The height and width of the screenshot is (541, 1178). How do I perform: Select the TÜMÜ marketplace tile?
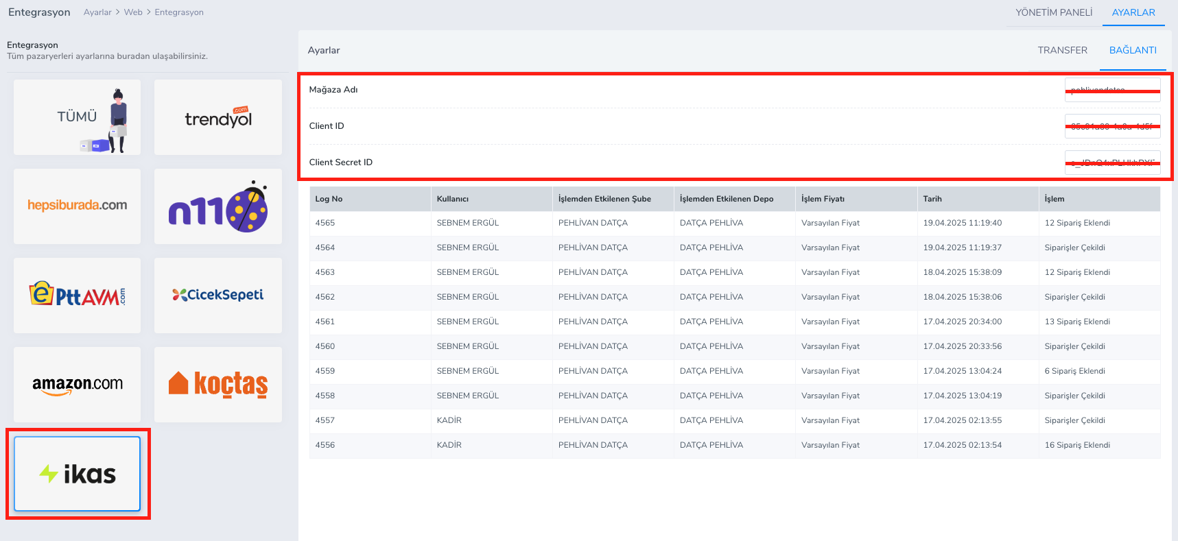click(x=77, y=117)
